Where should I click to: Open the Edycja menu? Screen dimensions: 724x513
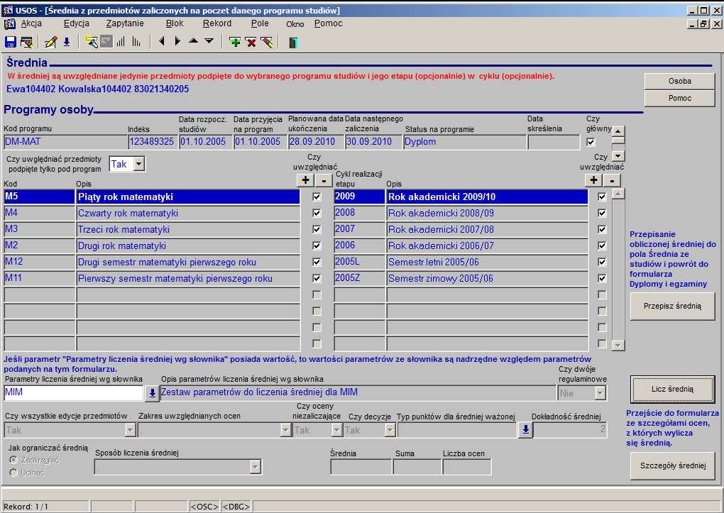pyautogui.click(x=77, y=23)
